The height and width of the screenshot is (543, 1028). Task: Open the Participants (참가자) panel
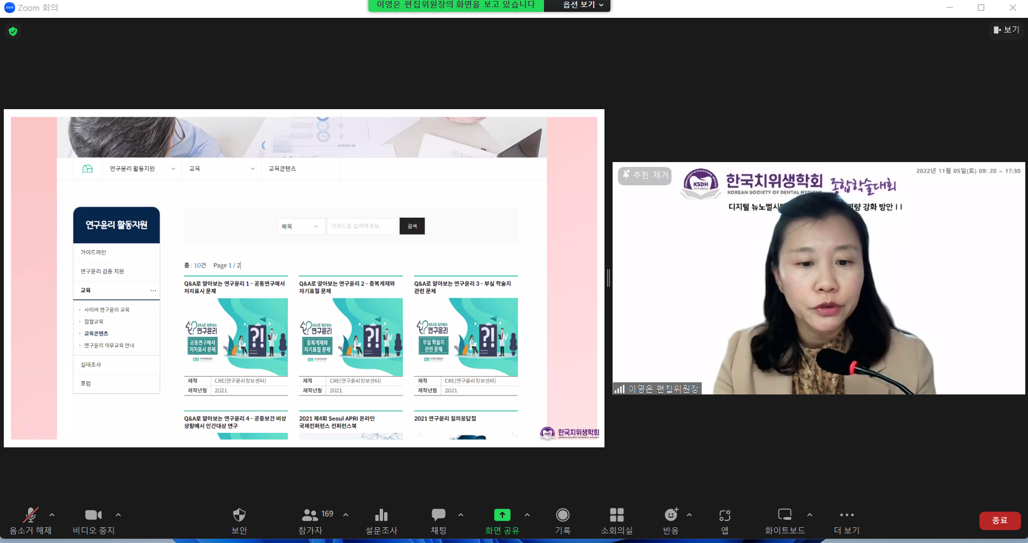coord(311,515)
